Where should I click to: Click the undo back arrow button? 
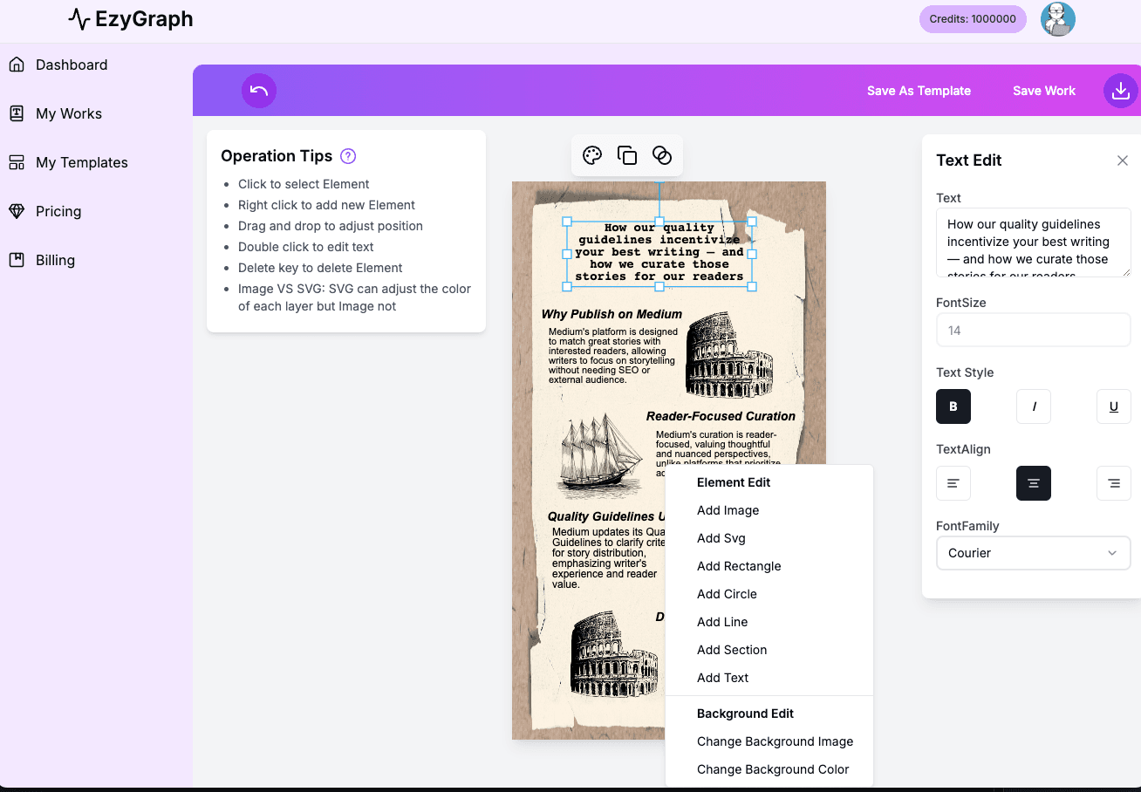coord(259,91)
